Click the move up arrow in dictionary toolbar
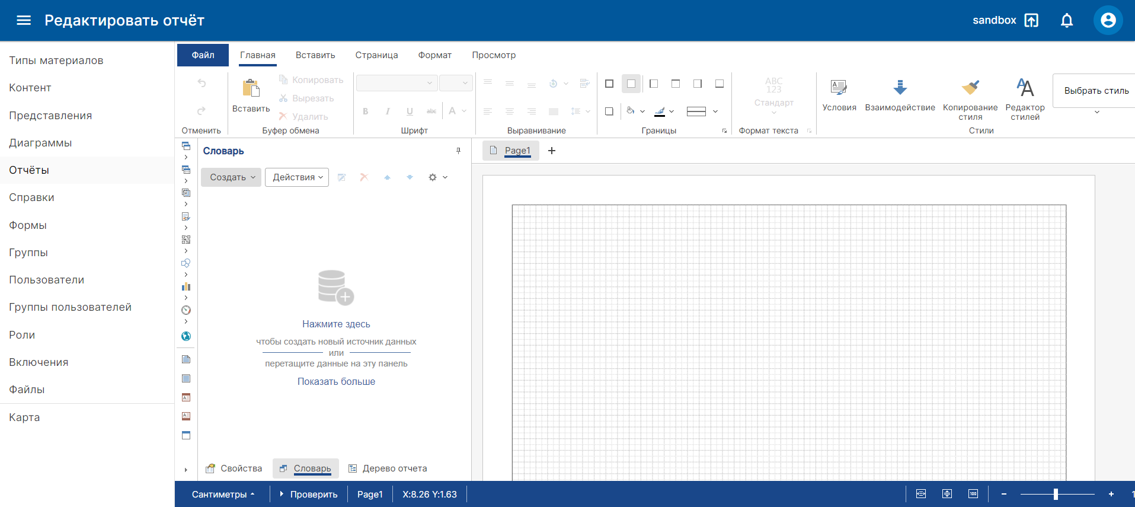Screen dimensions: 1135x507 [x=387, y=177]
